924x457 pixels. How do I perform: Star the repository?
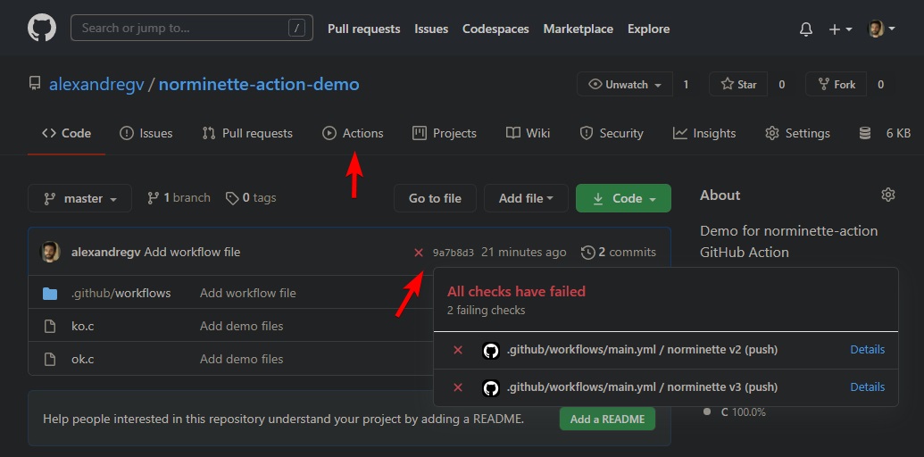click(x=738, y=84)
